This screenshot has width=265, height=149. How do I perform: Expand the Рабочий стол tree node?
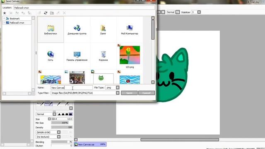(4, 23)
